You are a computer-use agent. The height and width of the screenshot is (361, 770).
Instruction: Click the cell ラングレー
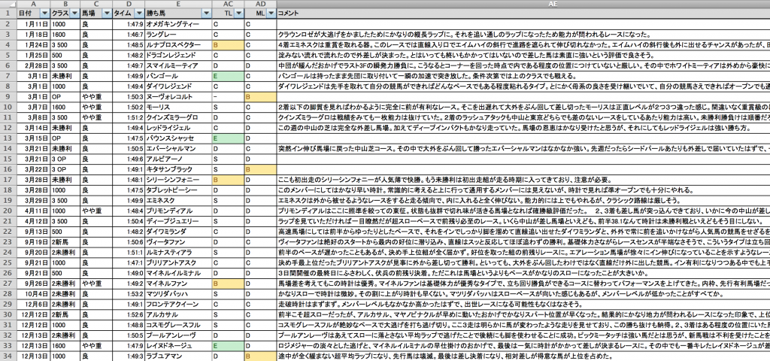(x=179, y=35)
